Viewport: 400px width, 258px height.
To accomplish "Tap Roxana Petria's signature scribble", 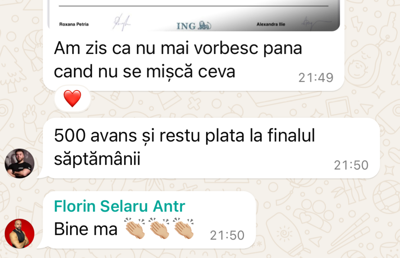I will [121, 22].
